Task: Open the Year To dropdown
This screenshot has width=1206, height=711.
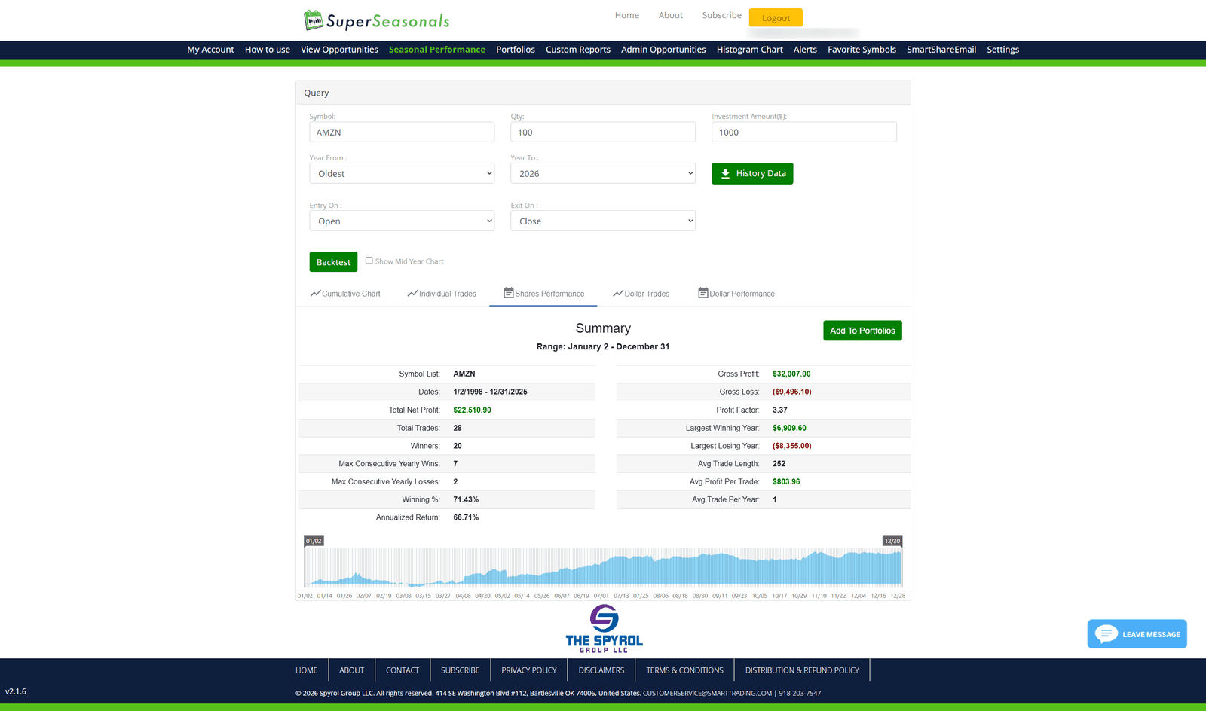Action: [603, 173]
